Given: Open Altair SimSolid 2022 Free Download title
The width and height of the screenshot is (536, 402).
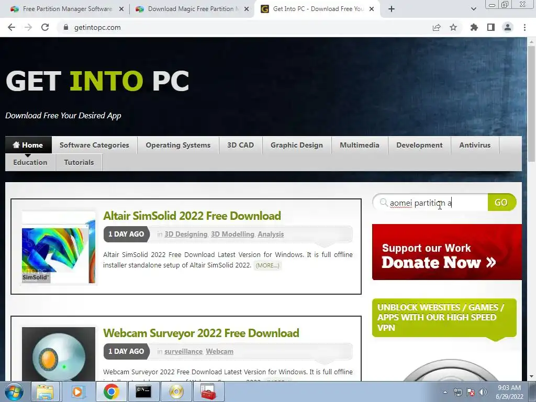Looking at the screenshot, I should 192,216.
